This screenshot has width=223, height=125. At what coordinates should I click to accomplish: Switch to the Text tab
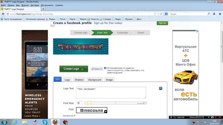tap(57, 79)
